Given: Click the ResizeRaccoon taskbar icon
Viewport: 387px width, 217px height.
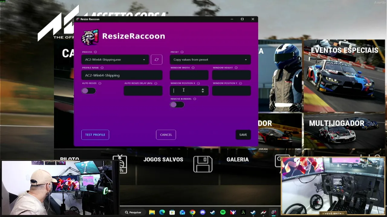Looking at the screenshot, I should (x=274, y=212).
